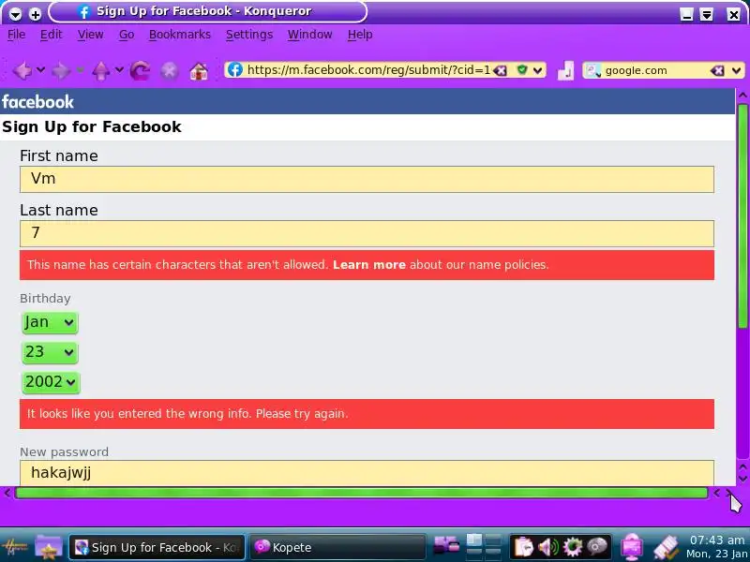Click the Up navigation arrow icon
The width and height of the screenshot is (750, 562).
[x=101, y=71]
